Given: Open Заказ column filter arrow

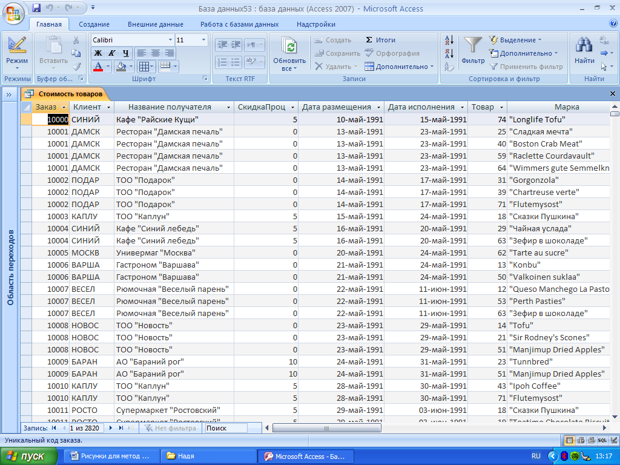Looking at the screenshot, I should click(64, 107).
